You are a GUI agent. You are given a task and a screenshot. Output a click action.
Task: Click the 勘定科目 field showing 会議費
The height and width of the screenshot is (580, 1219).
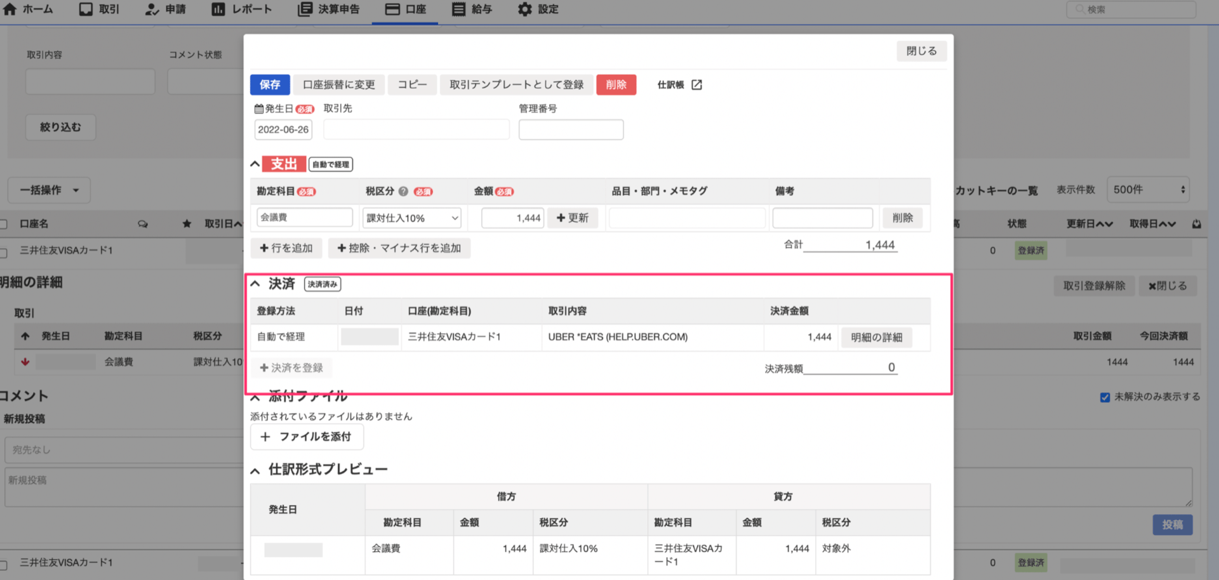[305, 217]
